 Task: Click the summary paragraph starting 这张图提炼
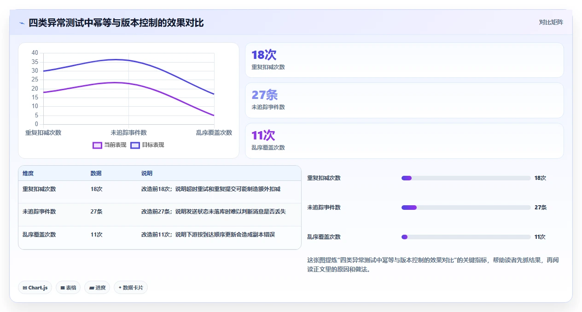pos(433,265)
